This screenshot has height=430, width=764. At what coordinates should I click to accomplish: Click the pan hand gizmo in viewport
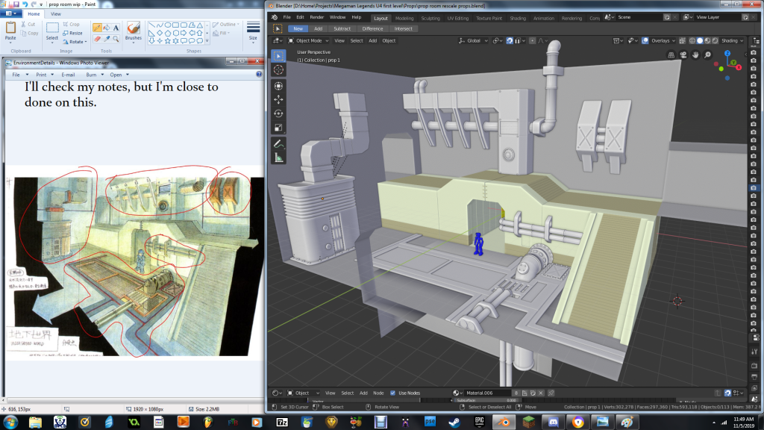coord(695,55)
